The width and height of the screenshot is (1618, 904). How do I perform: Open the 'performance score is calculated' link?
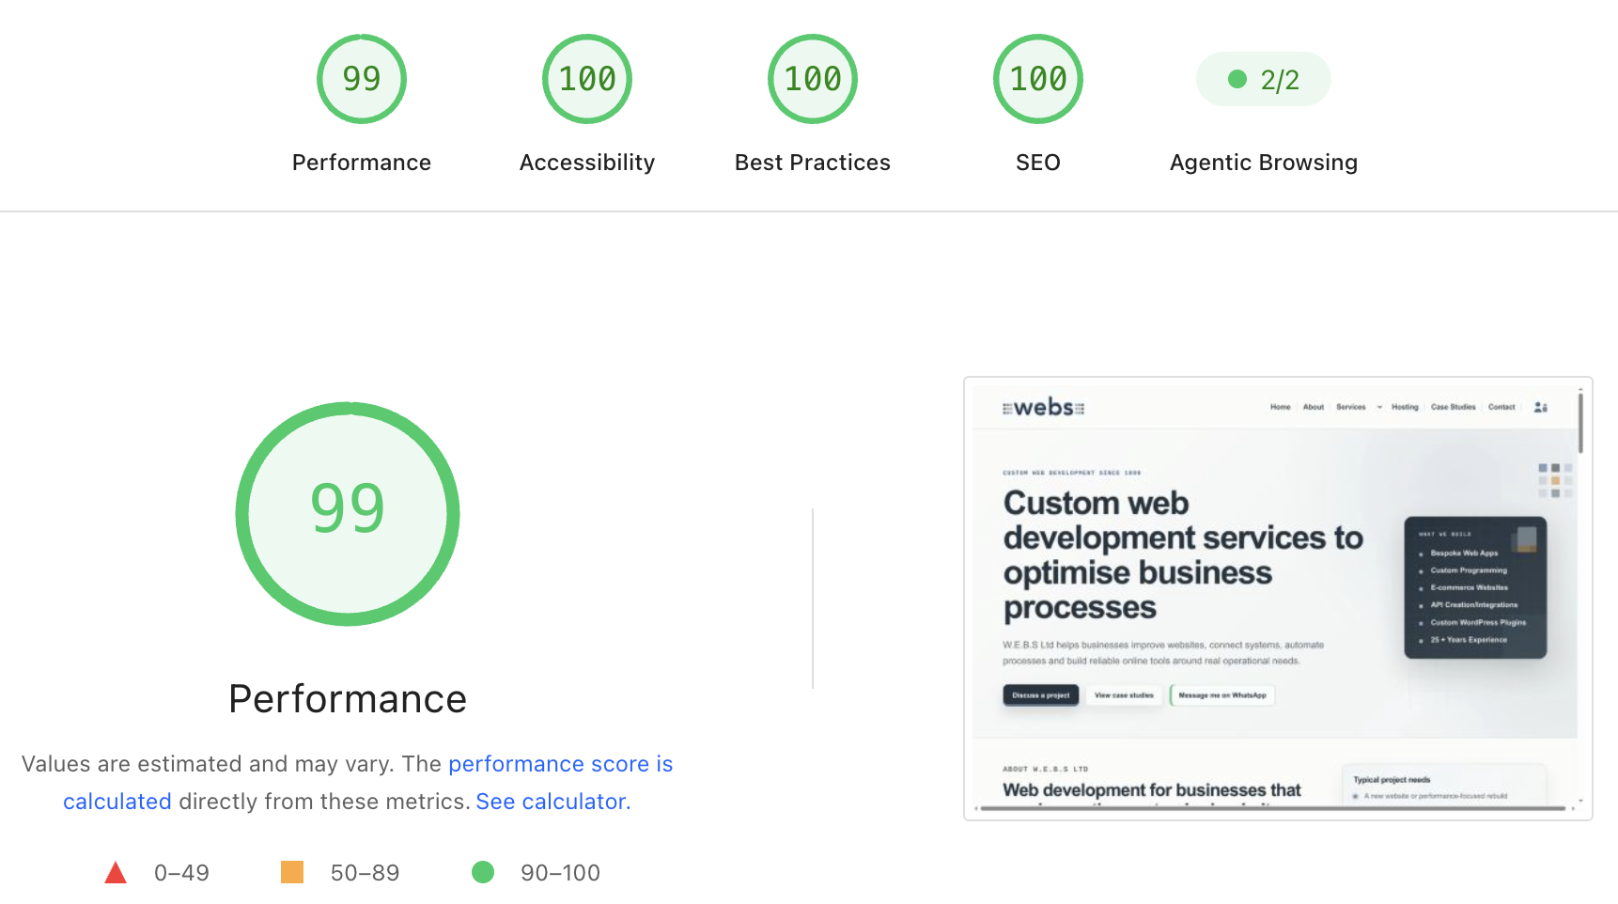[368, 783]
